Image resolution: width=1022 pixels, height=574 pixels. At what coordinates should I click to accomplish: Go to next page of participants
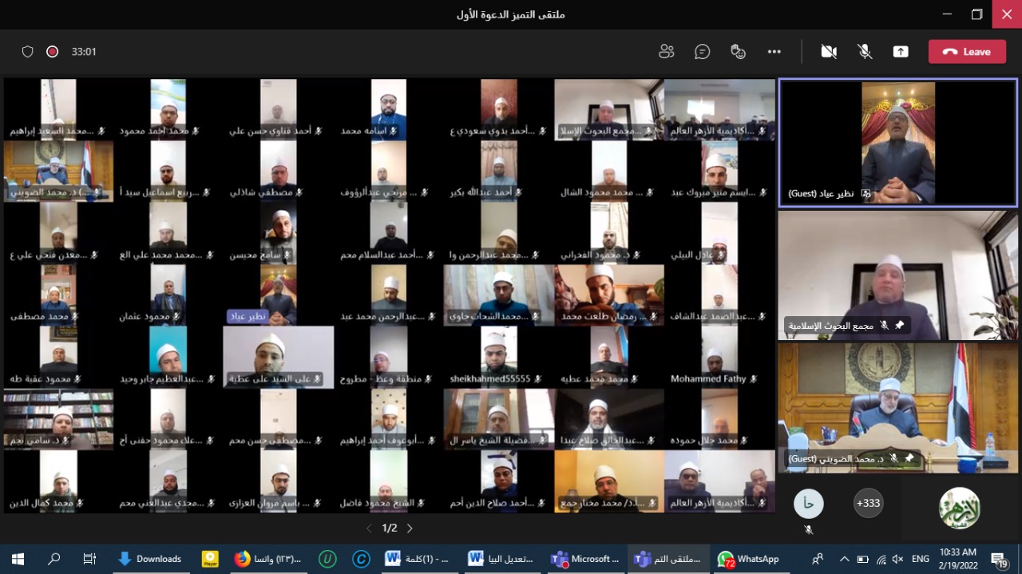click(410, 528)
